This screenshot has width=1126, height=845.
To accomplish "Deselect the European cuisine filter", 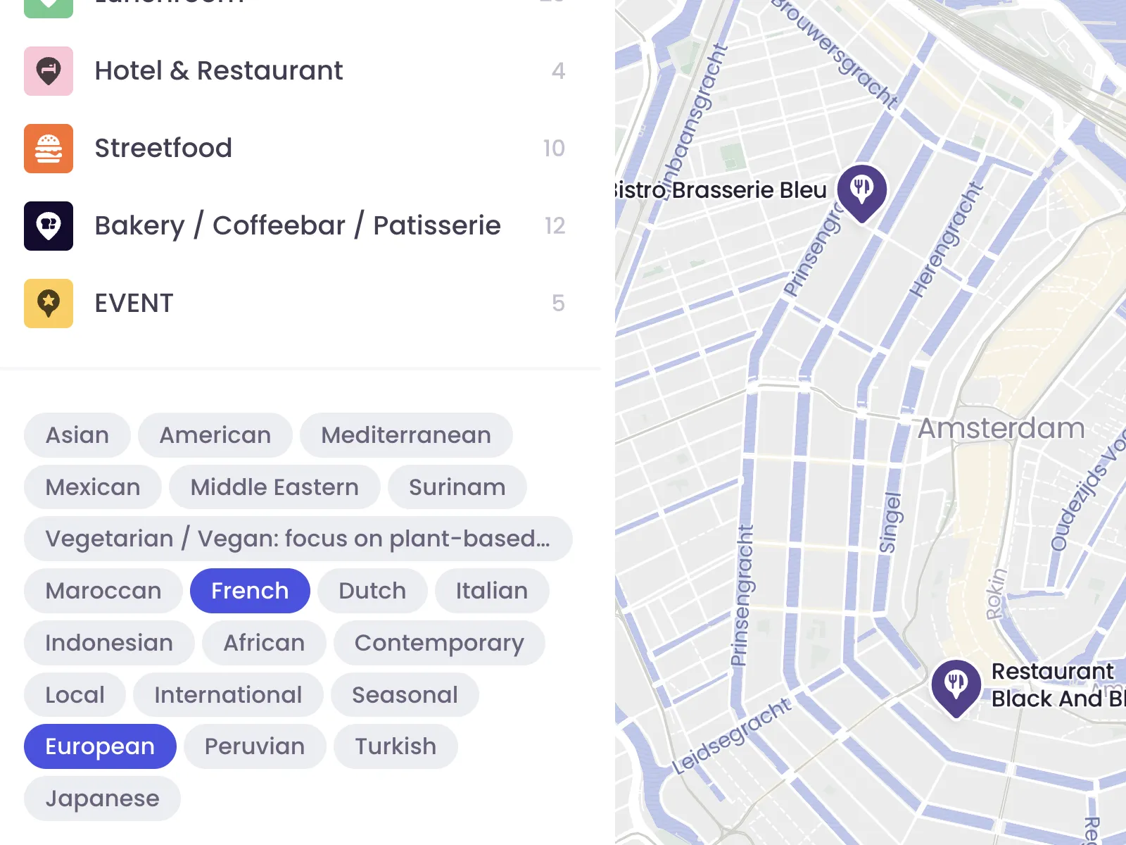I will 100,746.
